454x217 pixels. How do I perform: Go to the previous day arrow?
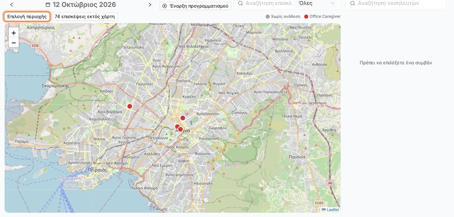tap(12, 5)
